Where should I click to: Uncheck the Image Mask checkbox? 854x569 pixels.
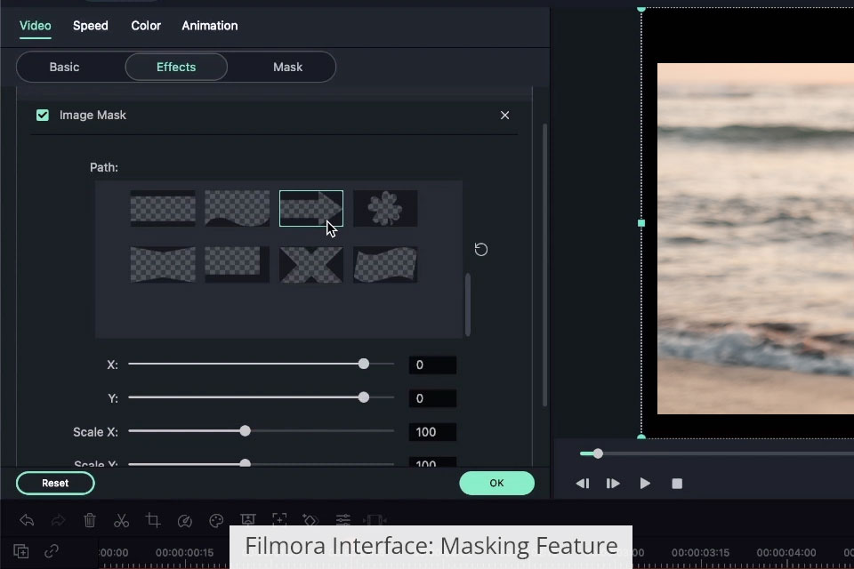(x=43, y=115)
